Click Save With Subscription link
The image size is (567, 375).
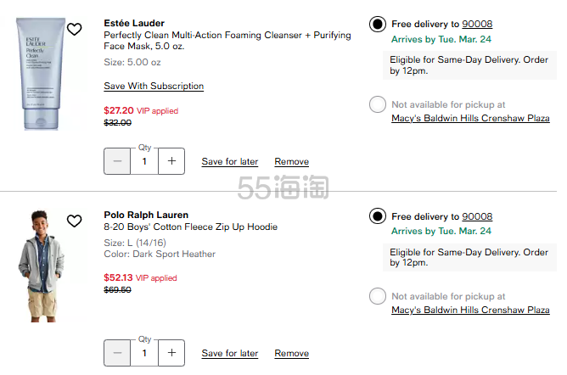(x=154, y=87)
